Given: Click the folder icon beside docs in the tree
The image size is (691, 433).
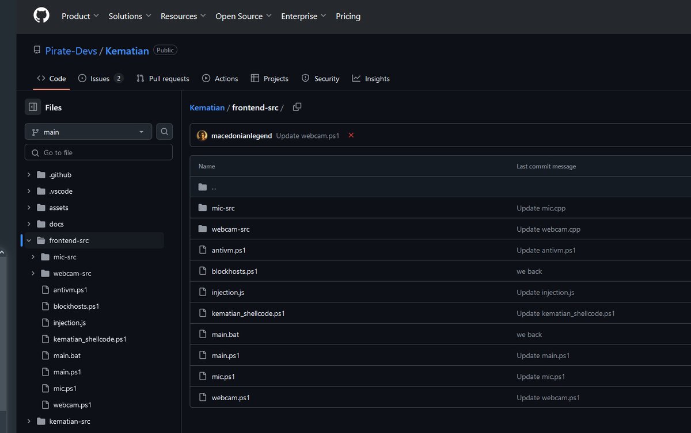Looking at the screenshot, I should (41, 224).
